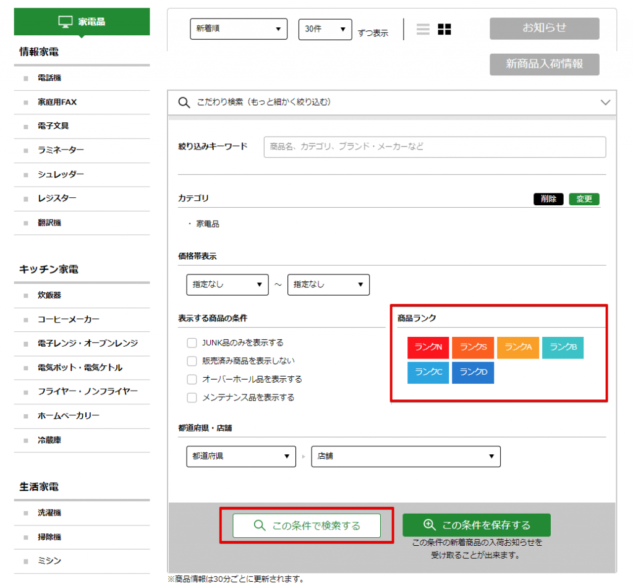Choose the teal ランクB rank swatch

click(563, 347)
